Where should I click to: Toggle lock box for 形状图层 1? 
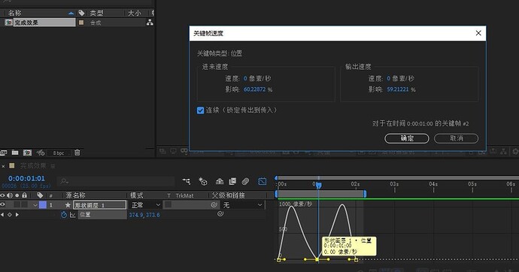pos(24,205)
